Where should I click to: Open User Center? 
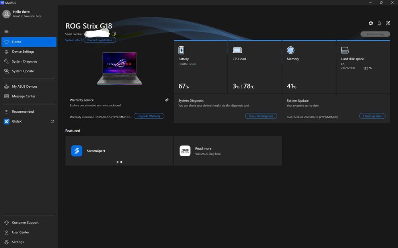[x=29, y=232]
